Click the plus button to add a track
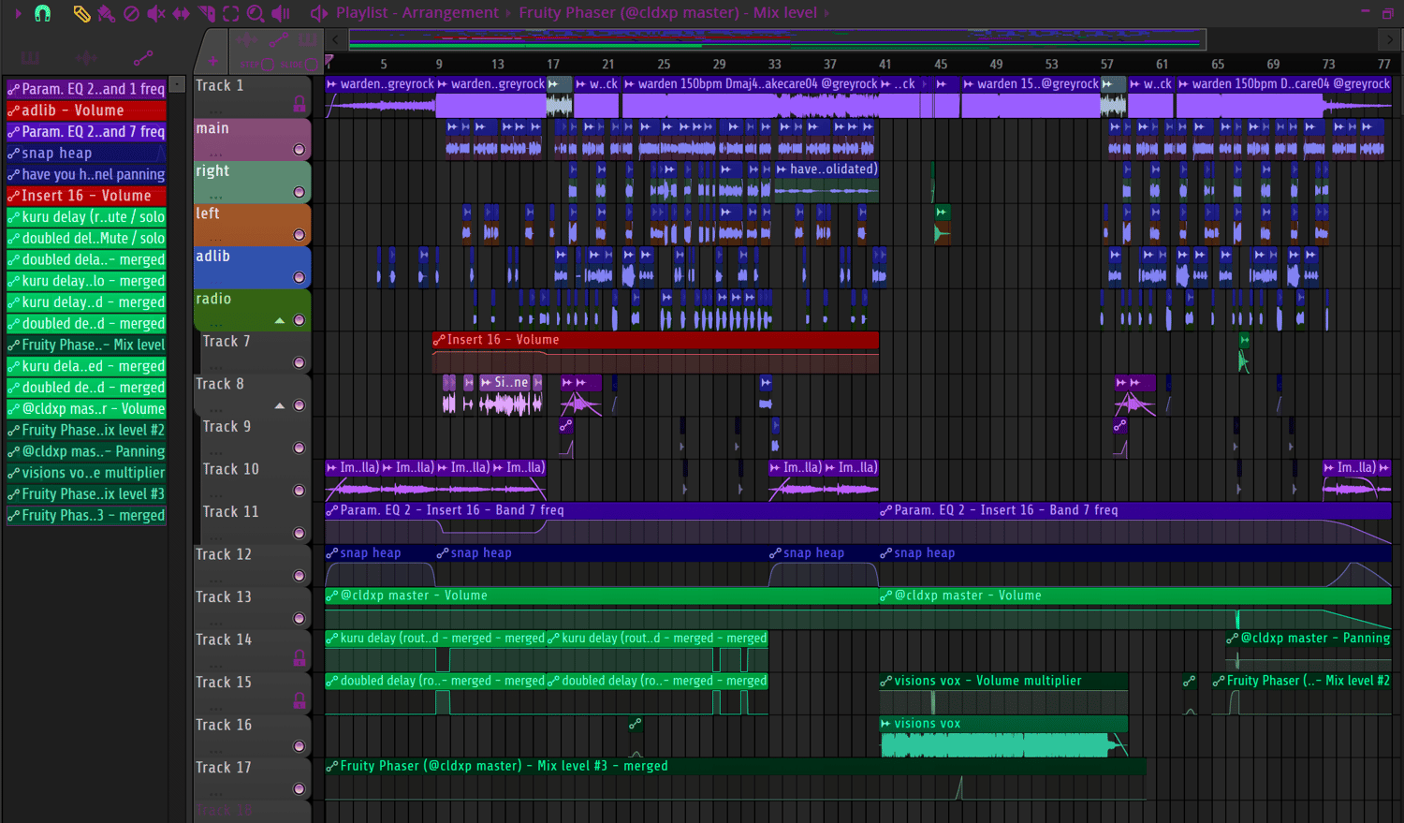 213,62
